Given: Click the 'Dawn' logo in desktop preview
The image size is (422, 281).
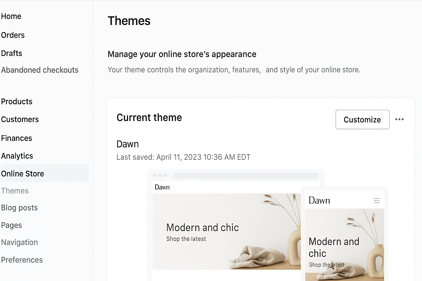Looking at the screenshot, I should point(162,187).
